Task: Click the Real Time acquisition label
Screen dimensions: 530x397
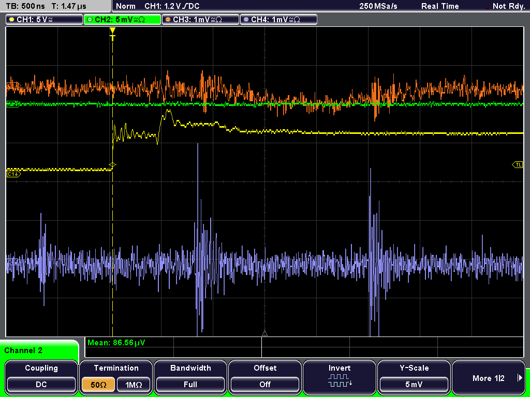Action: pyautogui.click(x=440, y=6)
